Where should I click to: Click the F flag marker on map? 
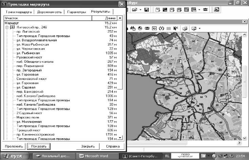click(x=180, y=61)
